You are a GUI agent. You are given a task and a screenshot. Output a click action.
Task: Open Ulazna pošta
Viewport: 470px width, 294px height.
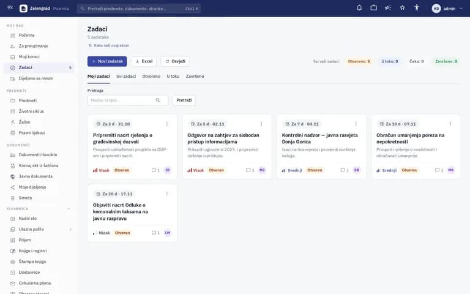coord(39,229)
